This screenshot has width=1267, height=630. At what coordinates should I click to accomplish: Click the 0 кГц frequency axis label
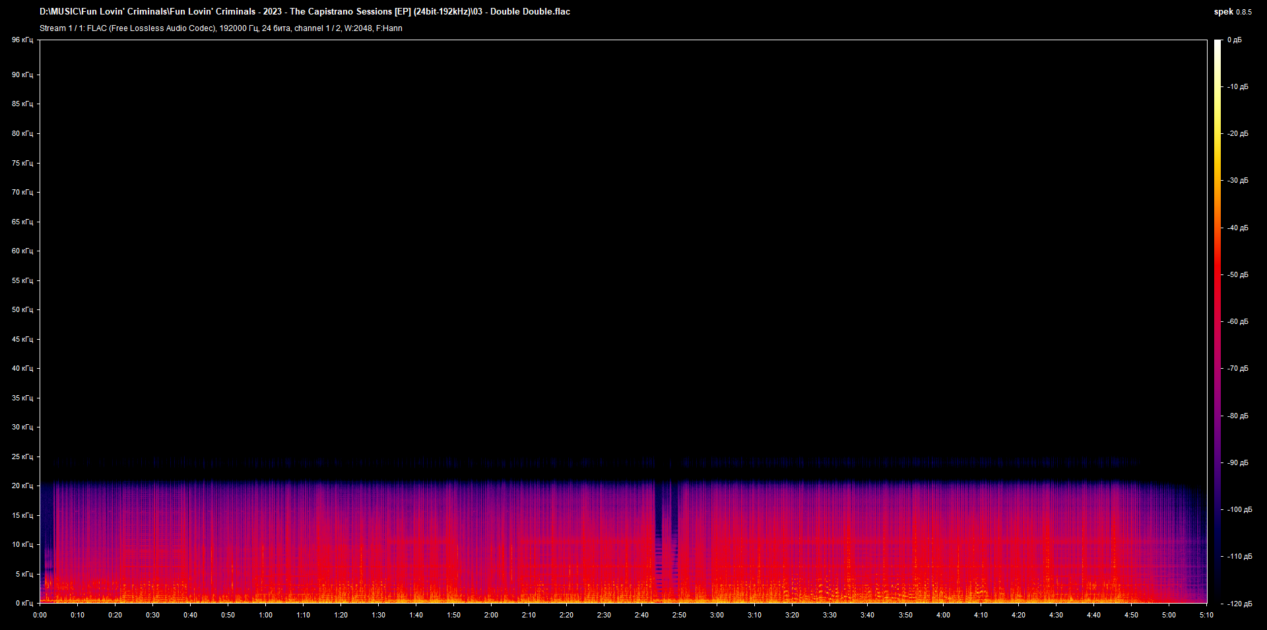(x=24, y=603)
